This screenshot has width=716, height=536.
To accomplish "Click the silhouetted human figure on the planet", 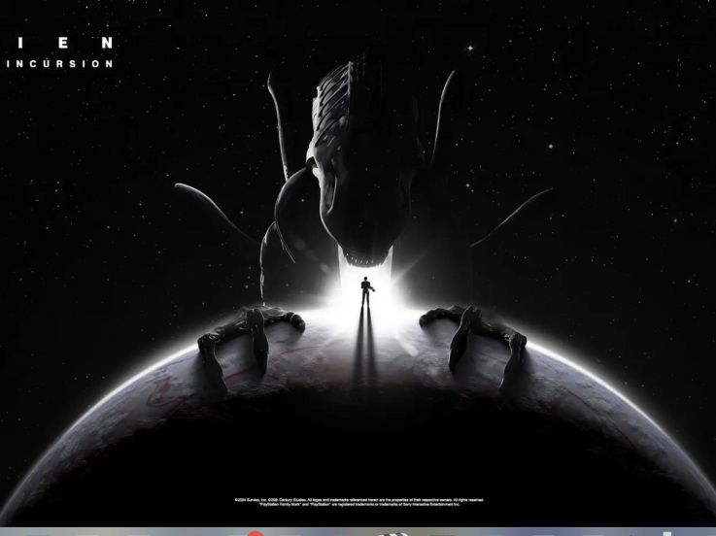I will click(365, 292).
